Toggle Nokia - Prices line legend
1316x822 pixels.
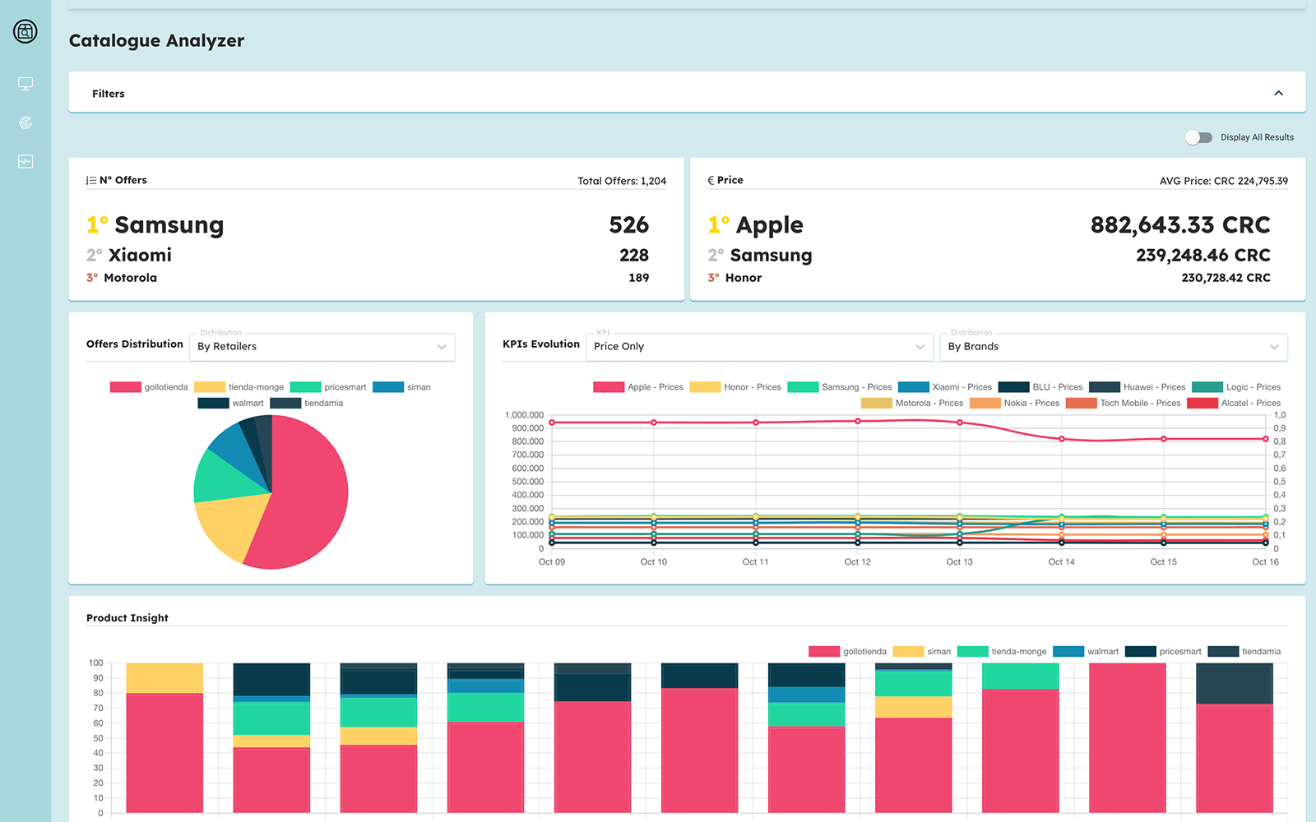click(1015, 403)
